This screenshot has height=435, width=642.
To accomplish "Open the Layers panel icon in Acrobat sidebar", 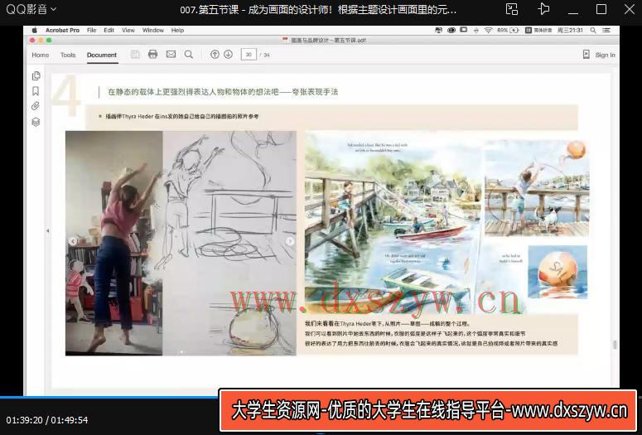I will point(36,122).
